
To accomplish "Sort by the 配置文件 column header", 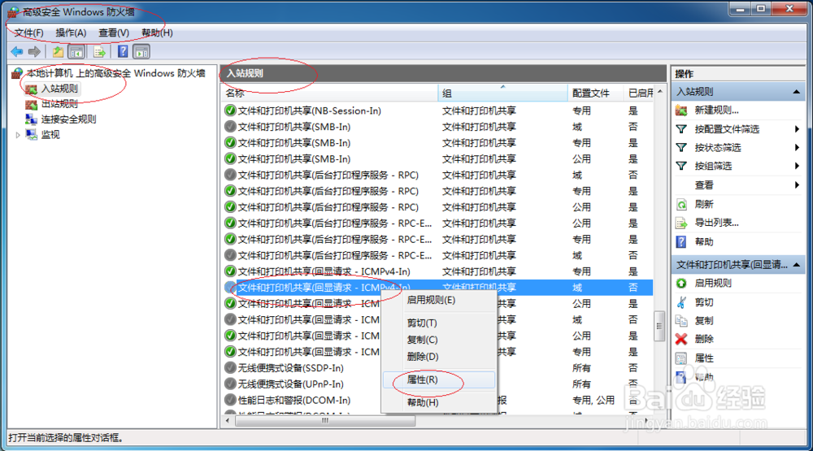I will click(x=596, y=93).
